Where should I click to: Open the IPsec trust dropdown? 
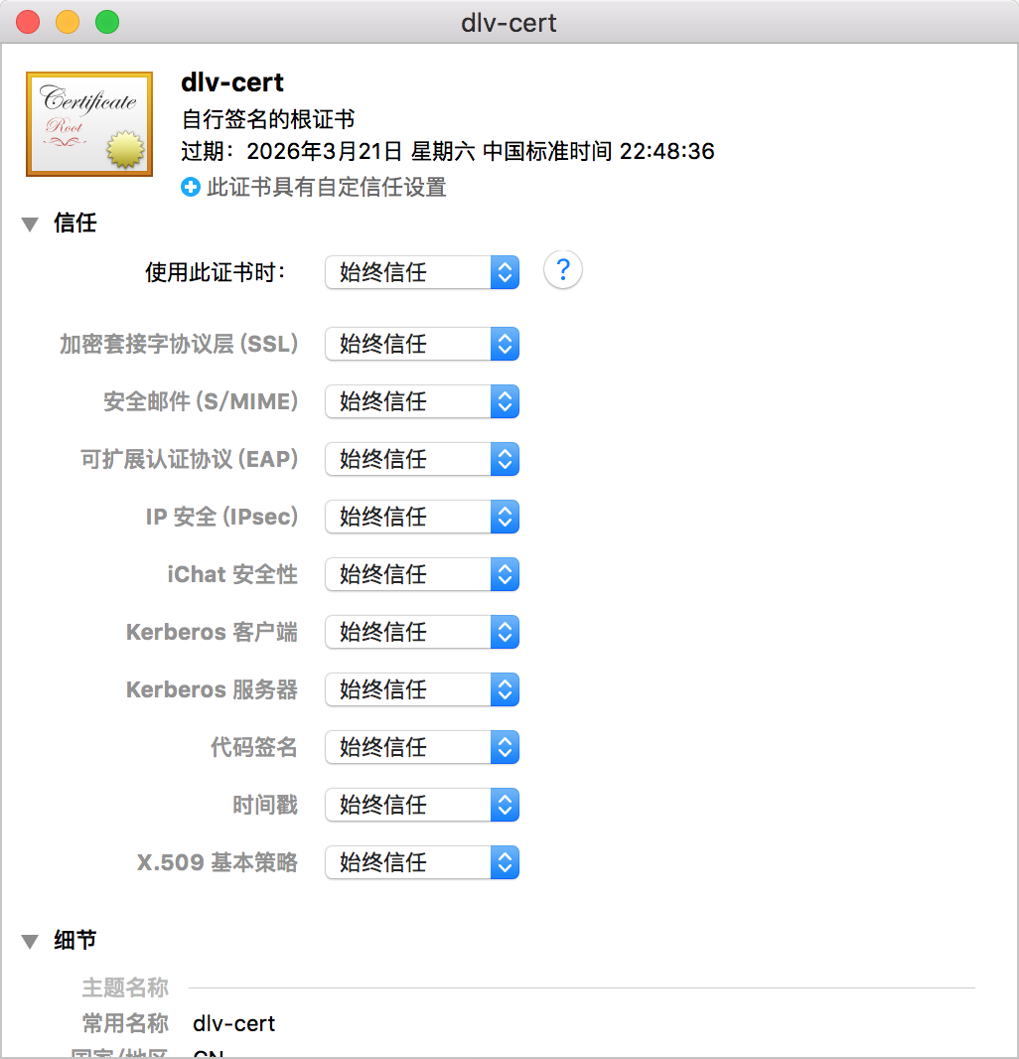421,517
